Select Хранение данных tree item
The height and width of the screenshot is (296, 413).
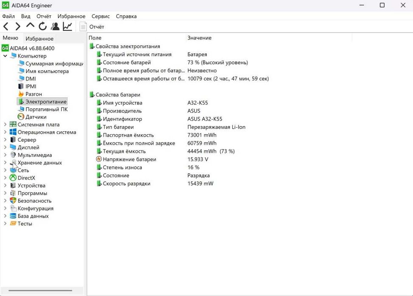click(x=40, y=163)
